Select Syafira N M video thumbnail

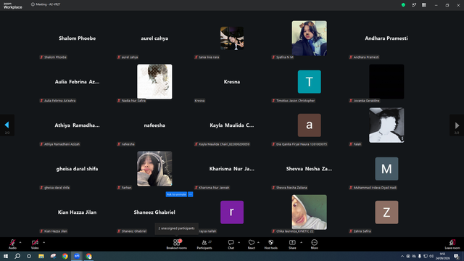(x=310, y=38)
